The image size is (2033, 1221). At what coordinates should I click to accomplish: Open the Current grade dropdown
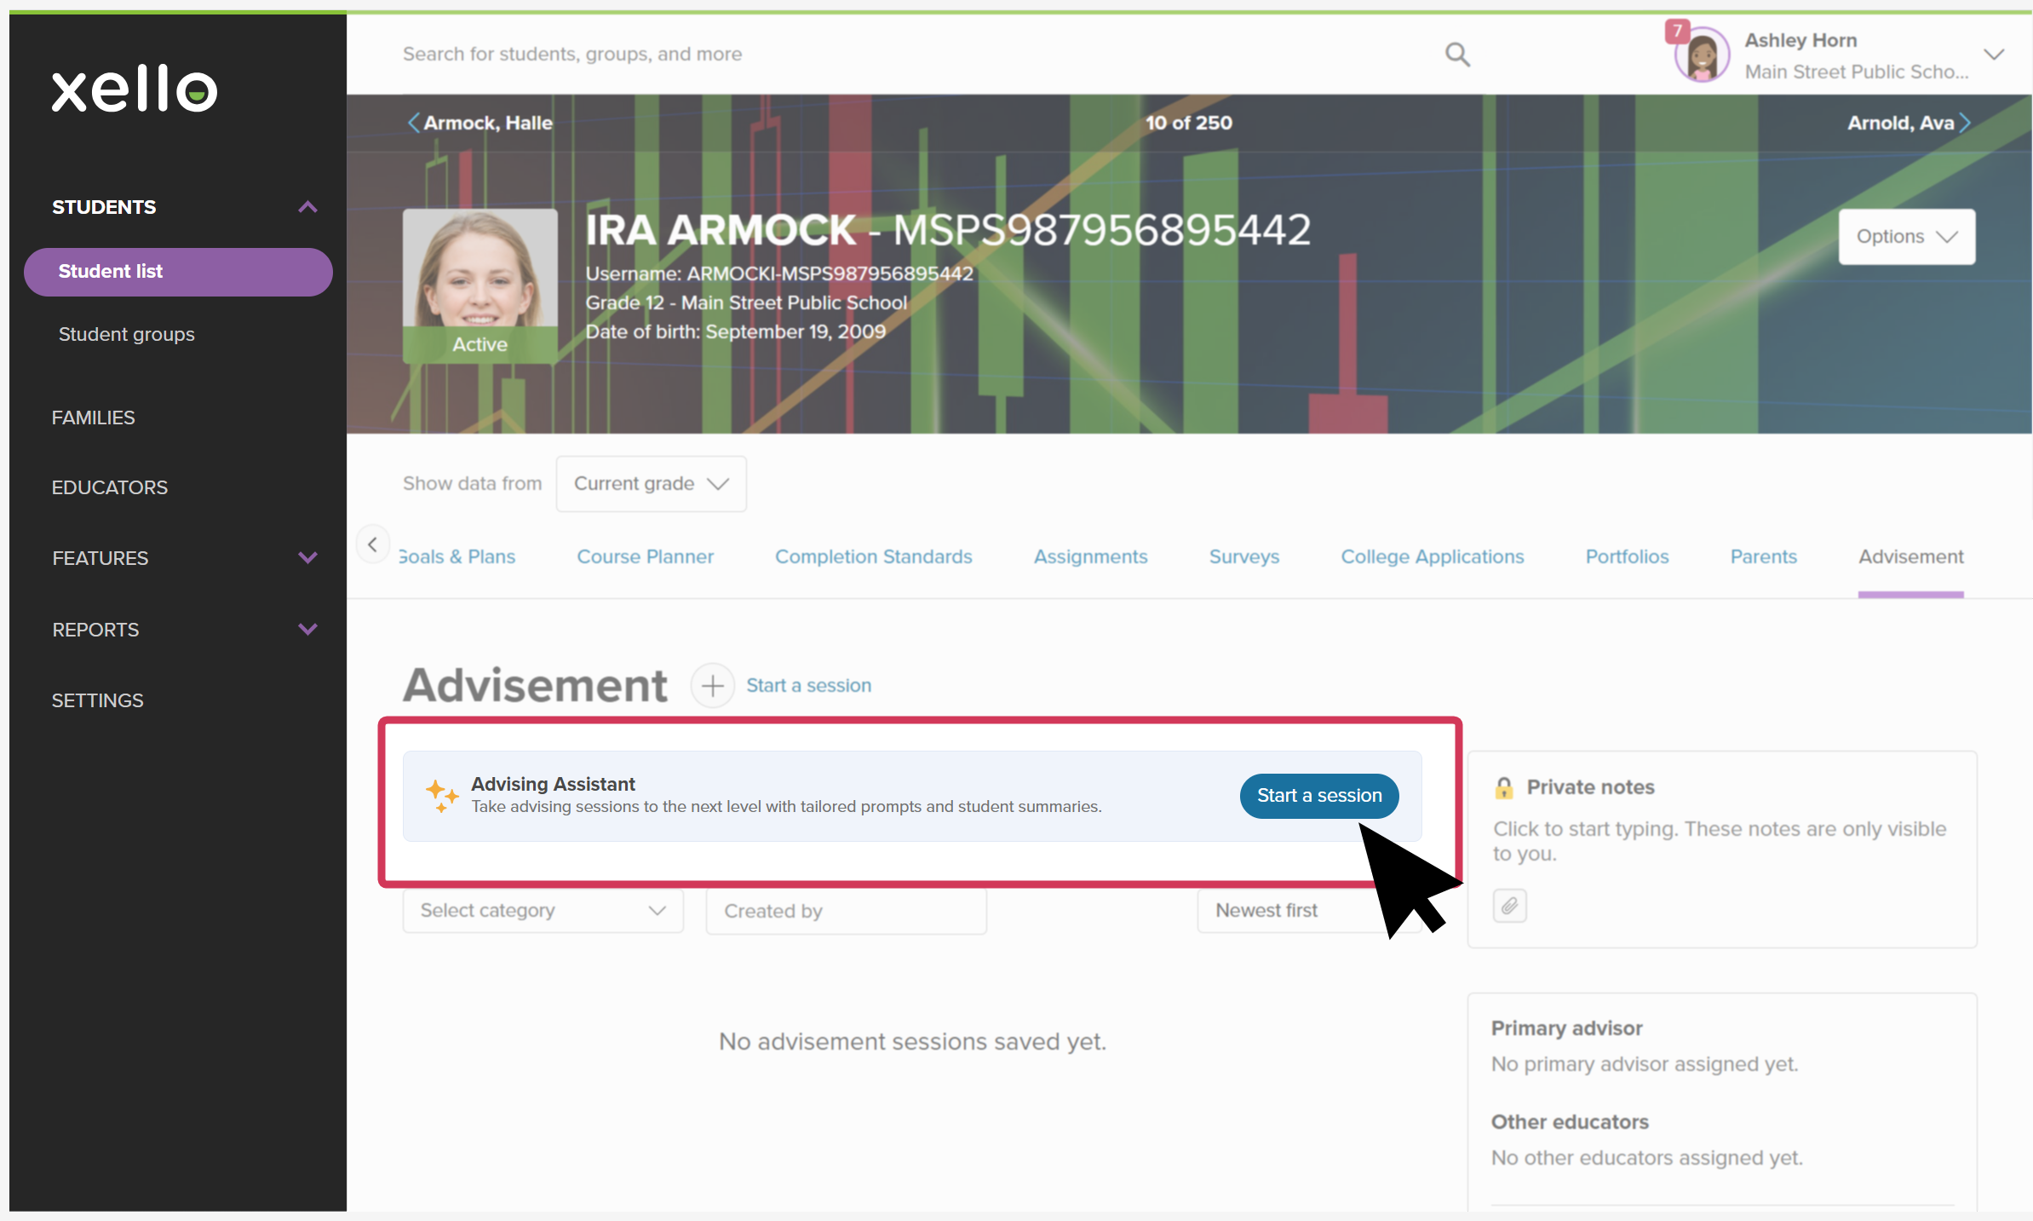[652, 484]
